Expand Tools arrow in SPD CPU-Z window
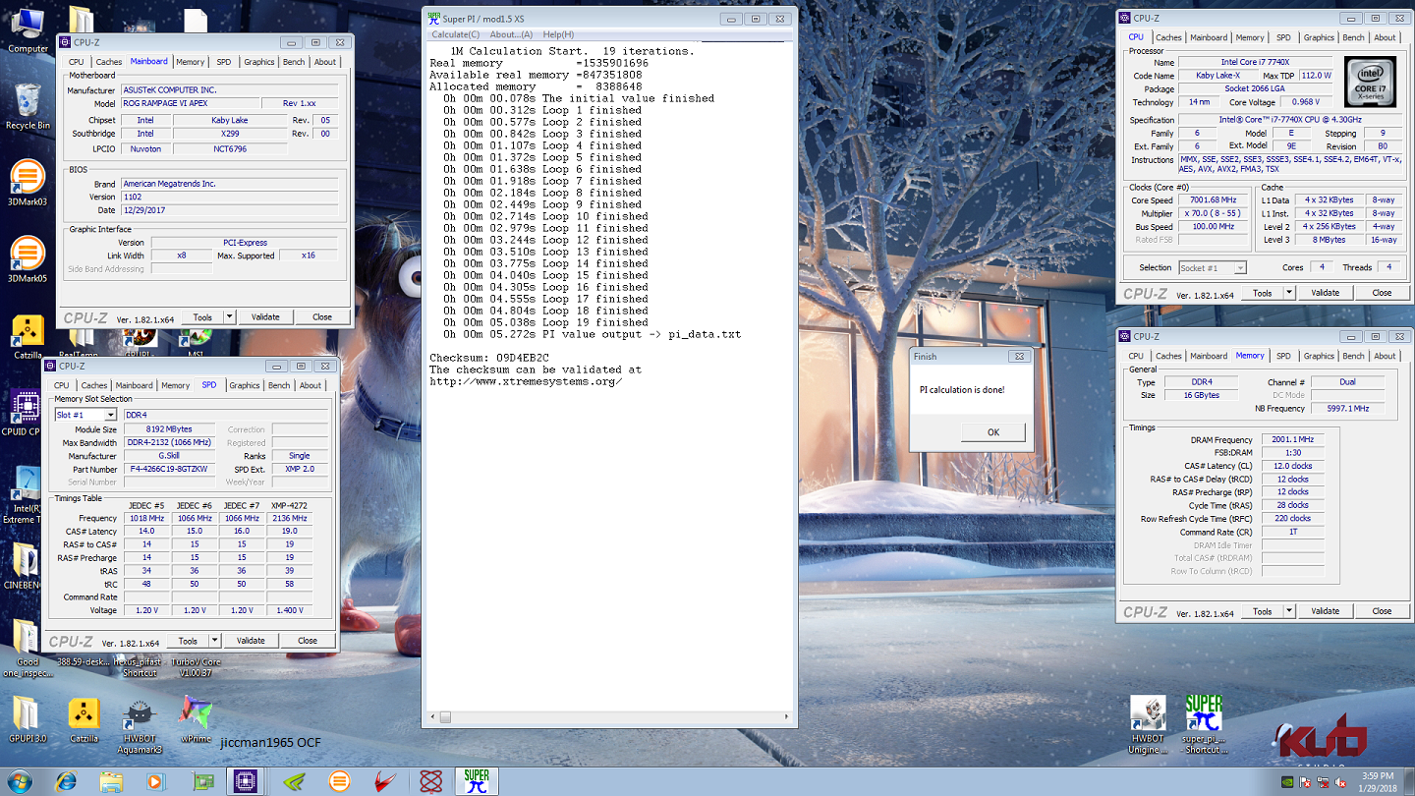 (x=215, y=641)
